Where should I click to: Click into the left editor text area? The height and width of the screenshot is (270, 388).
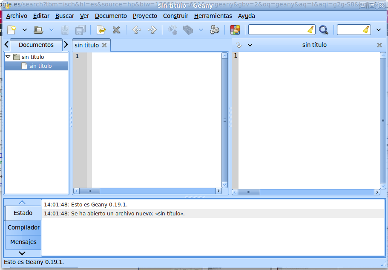(x=156, y=120)
